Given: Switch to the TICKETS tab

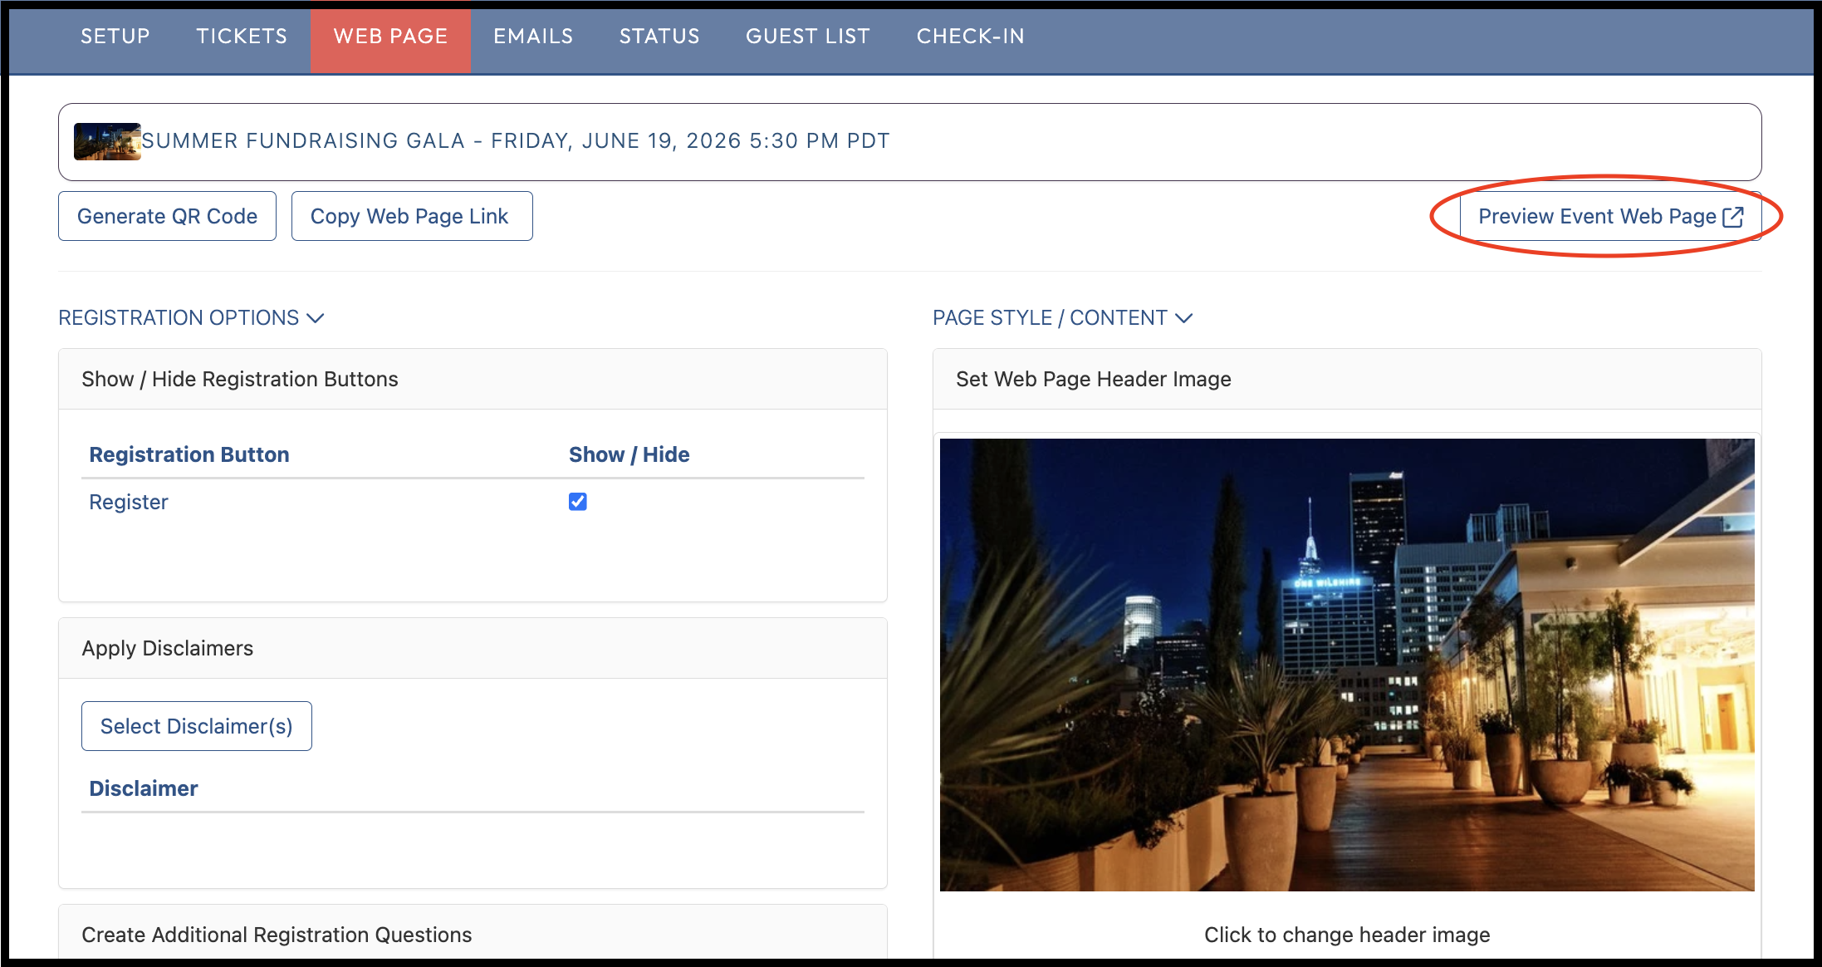Looking at the screenshot, I should coord(242,37).
